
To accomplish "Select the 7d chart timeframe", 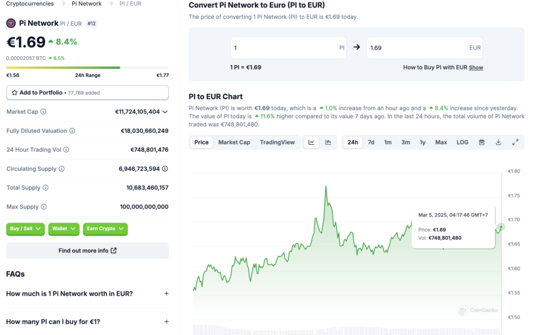I will (x=371, y=142).
